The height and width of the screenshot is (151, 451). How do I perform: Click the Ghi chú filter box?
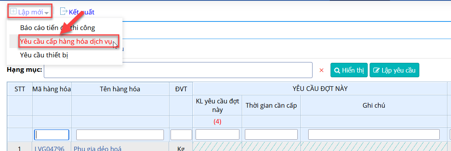(374, 134)
